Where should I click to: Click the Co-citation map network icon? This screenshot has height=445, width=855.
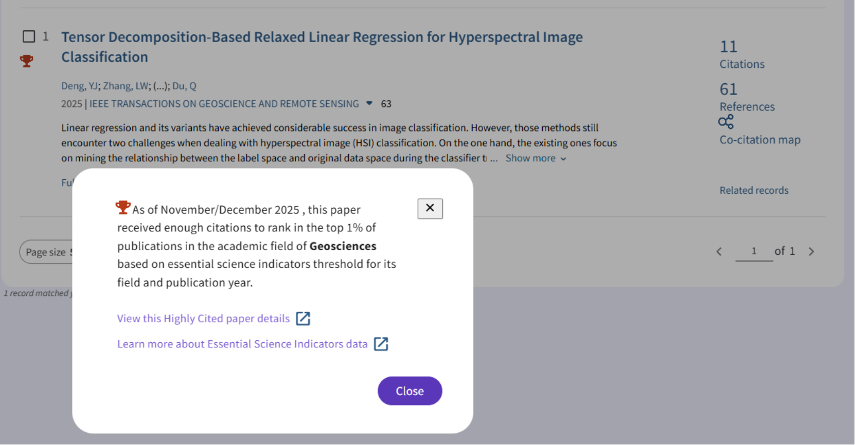[x=726, y=122]
